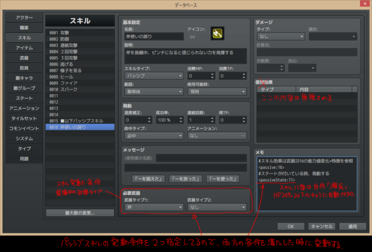Open the 武器タイプ1 dropdown

pos(154,207)
